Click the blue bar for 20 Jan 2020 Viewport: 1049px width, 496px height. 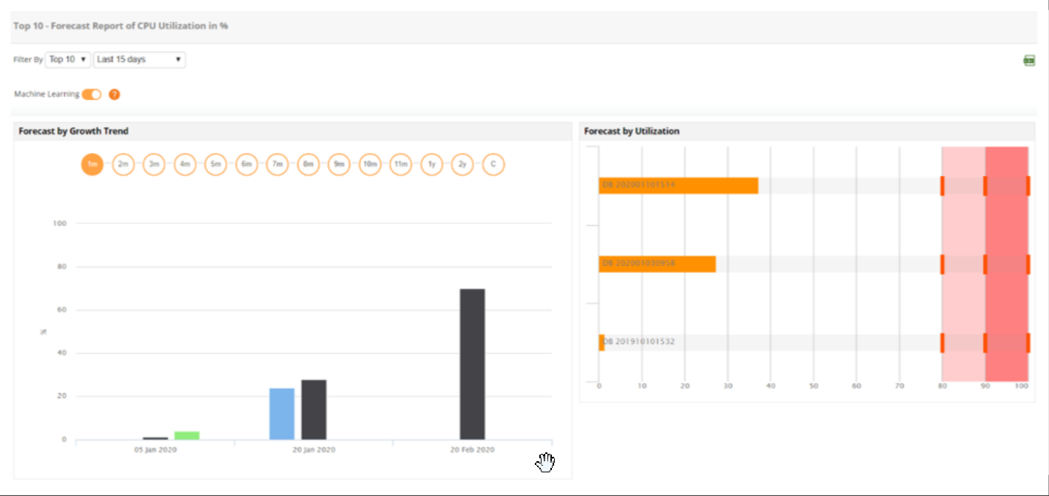tap(281, 414)
